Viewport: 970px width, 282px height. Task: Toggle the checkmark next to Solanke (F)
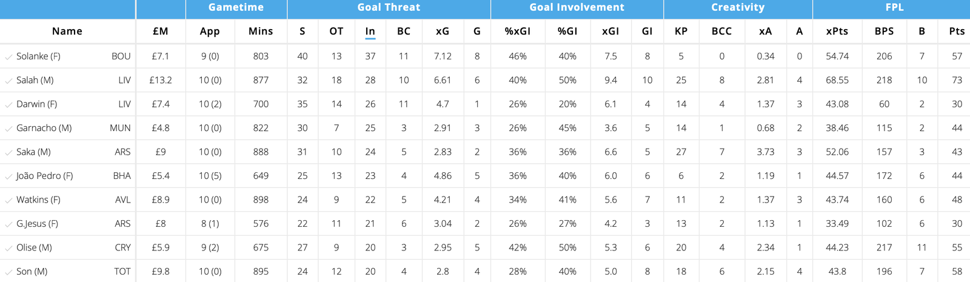tap(8, 56)
